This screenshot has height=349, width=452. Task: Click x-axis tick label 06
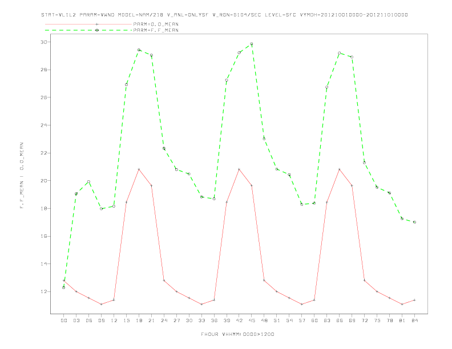click(x=89, y=320)
